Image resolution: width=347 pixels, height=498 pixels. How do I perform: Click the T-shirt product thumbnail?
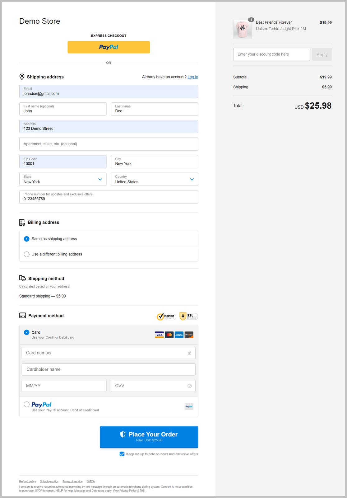(x=243, y=29)
